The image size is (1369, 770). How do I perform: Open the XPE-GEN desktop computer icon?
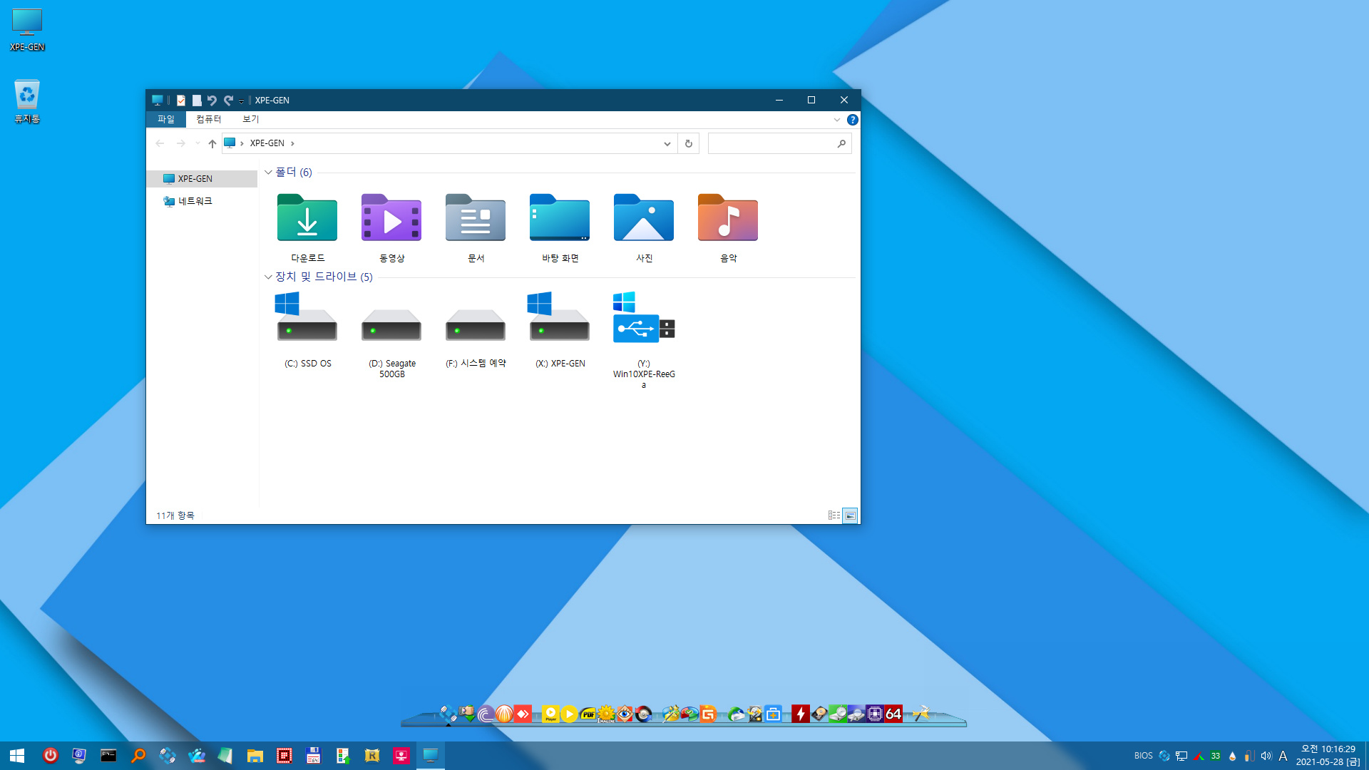pyautogui.click(x=27, y=30)
